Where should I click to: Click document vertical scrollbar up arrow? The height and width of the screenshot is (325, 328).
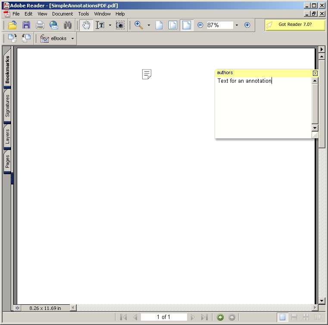pyautogui.click(x=322, y=56)
